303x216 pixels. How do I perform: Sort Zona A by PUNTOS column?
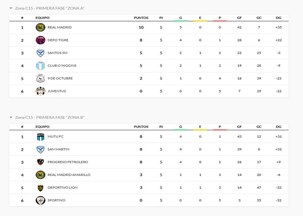(141, 18)
